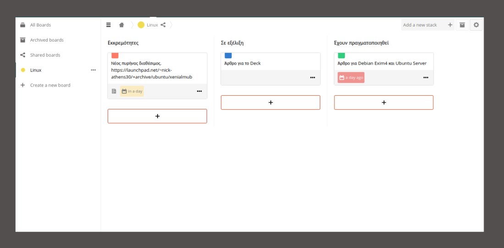Expand options menu on Νέος πυρήνας card
The height and width of the screenshot is (248, 504).
pos(199,91)
